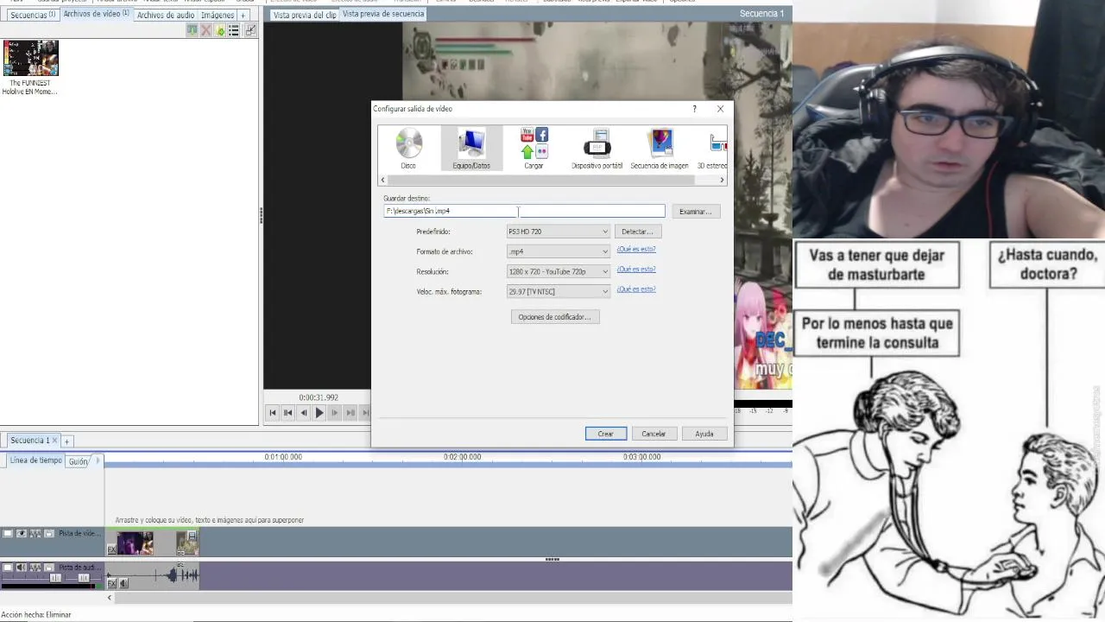The width and height of the screenshot is (1105, 622).
Task: Choose the Dispositivo portátil output icon
Action: tap(597, 143)
